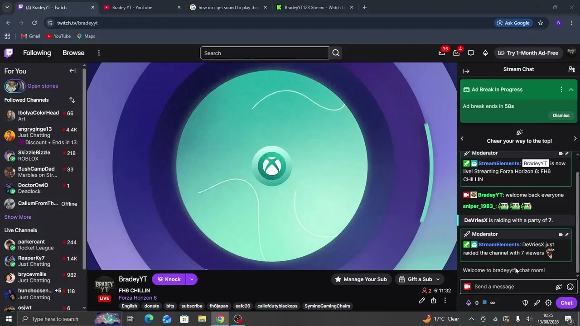Image resolution: width=580 pixels, height=326 pixels.
Task: Click the browser address bar URL
Action: pos(77,23)
